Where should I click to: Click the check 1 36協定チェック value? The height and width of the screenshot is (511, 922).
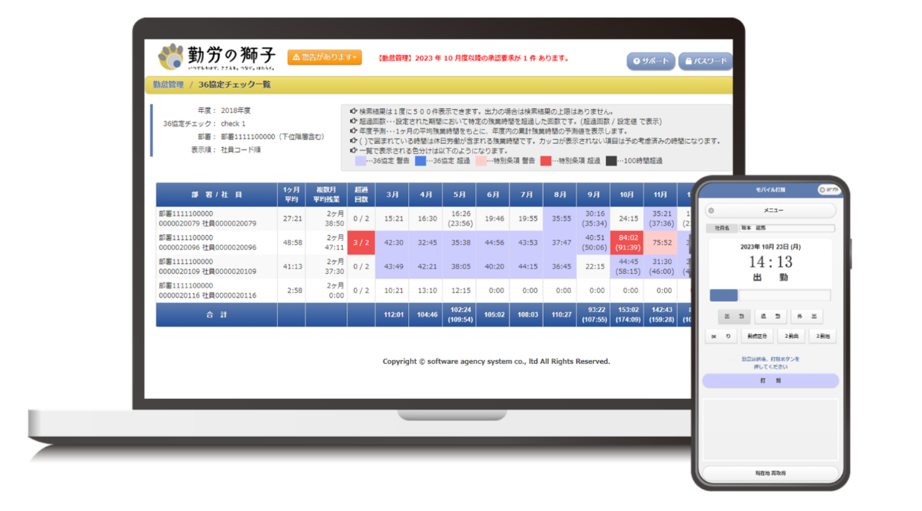point(233,124)
